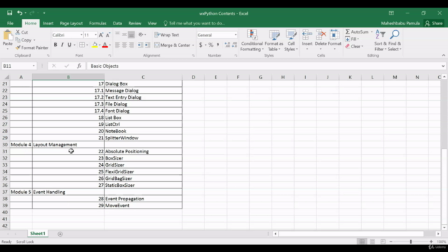448x252 pixels.
Task: Decrease font size with the small A icon
Action: [108, 35]
